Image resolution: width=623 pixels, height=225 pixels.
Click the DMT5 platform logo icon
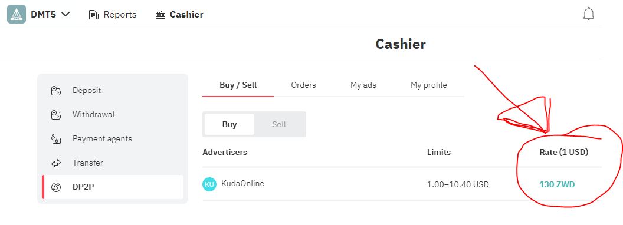[x=17, y=14]
